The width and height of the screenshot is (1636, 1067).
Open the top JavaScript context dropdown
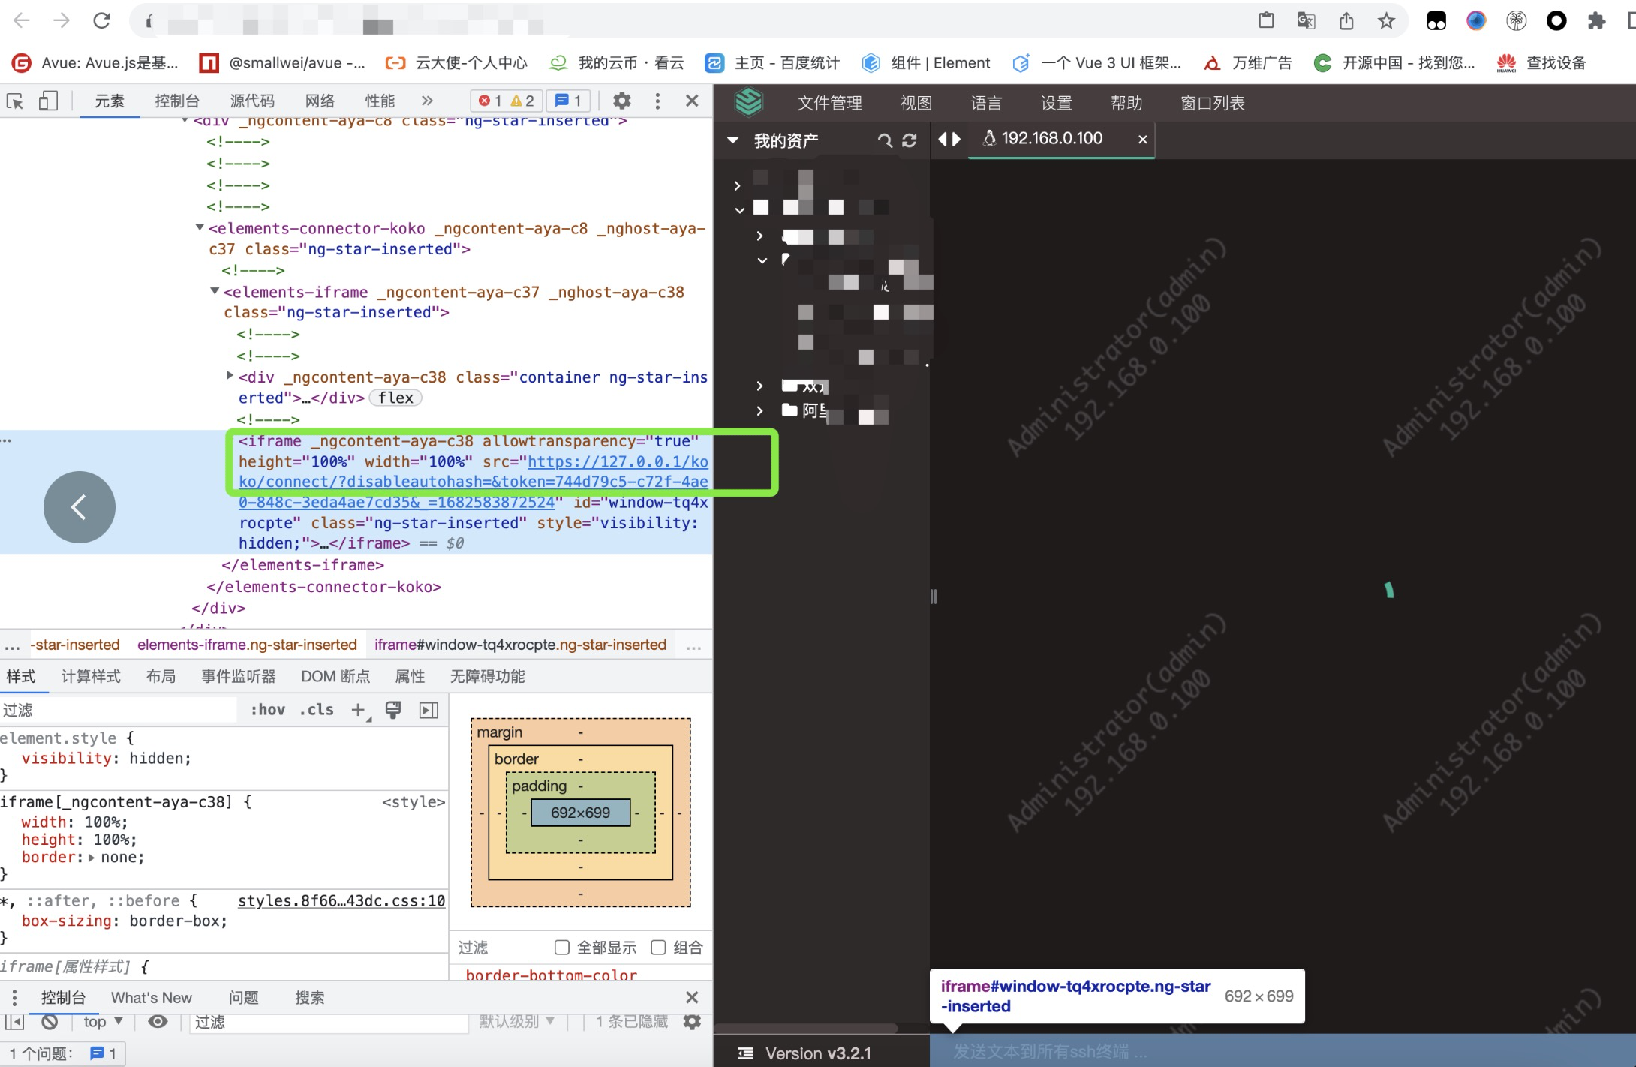[x=103, y=1022]
